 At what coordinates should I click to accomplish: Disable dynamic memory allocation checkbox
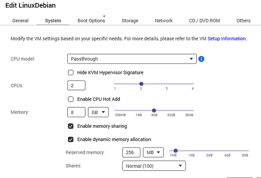tap(71, 139)
